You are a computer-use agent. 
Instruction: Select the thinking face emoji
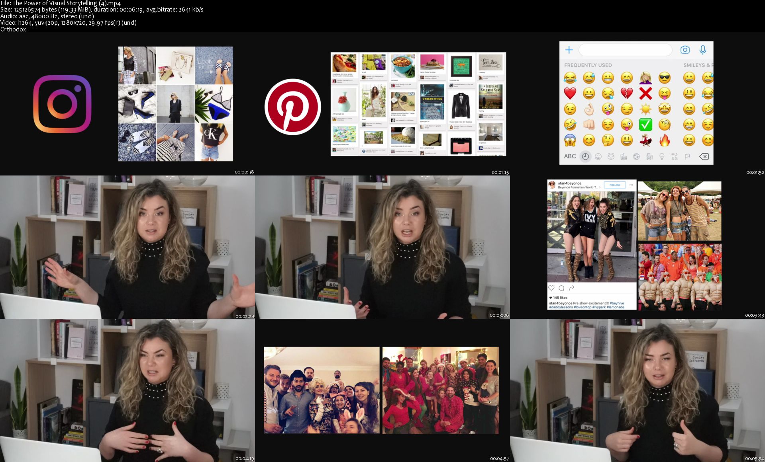(x=608, y=140)
